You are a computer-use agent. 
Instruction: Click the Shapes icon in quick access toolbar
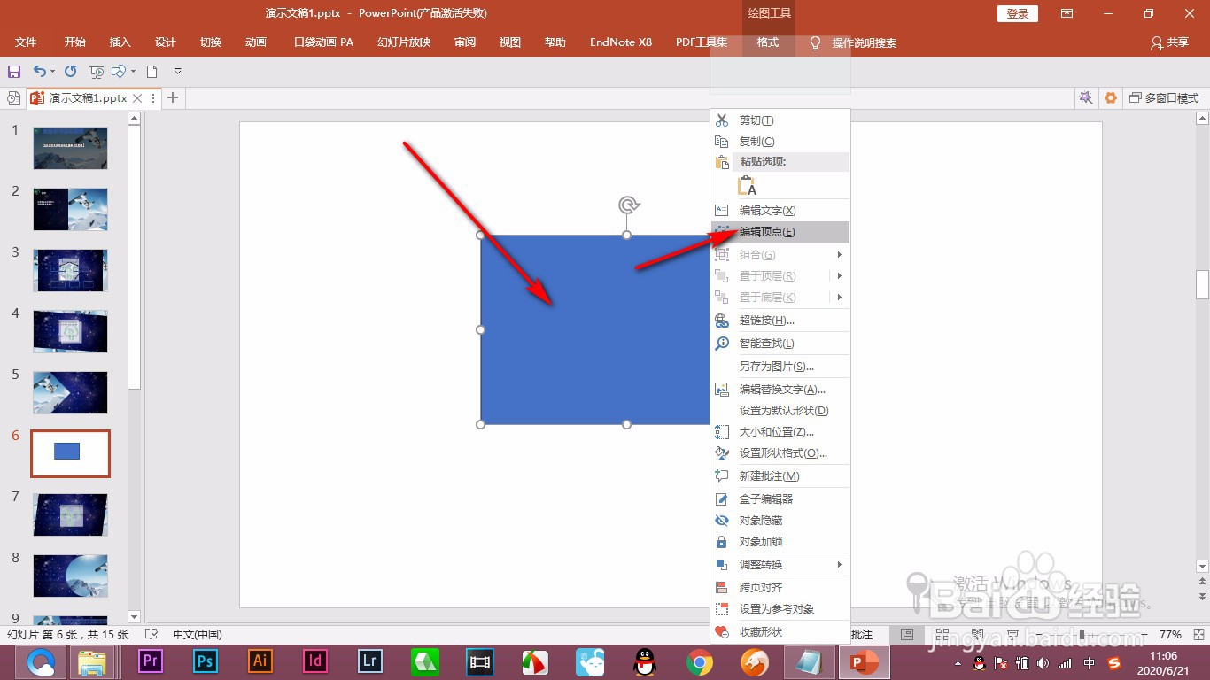coord(119,72)
